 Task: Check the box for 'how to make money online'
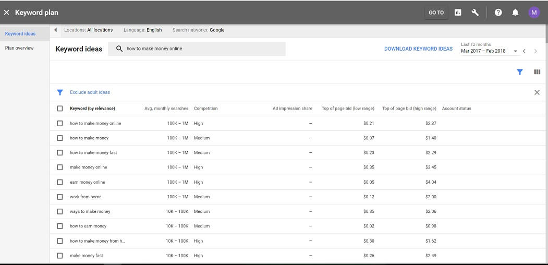click(60, 124)
